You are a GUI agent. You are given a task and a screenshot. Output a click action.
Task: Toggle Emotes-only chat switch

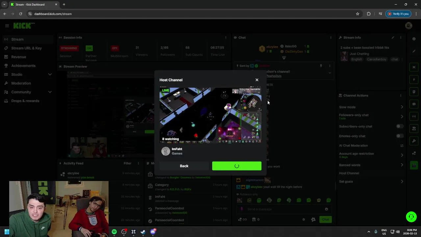pyautogui.click(x=399, y=136)
